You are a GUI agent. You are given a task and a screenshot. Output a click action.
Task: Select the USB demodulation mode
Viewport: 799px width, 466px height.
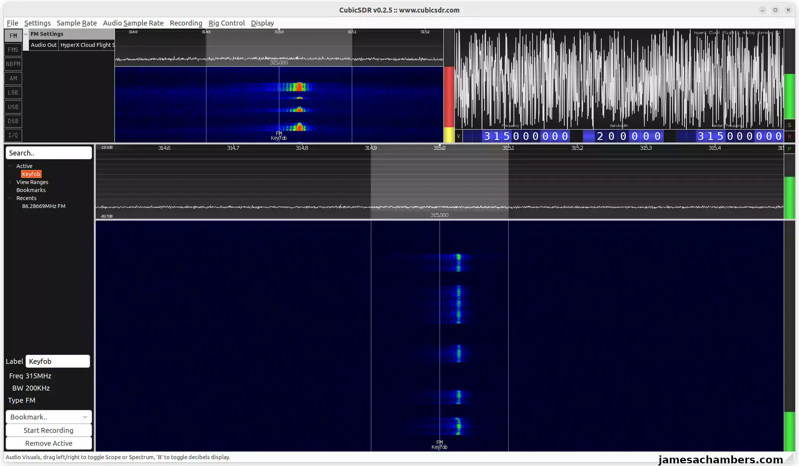13,107
